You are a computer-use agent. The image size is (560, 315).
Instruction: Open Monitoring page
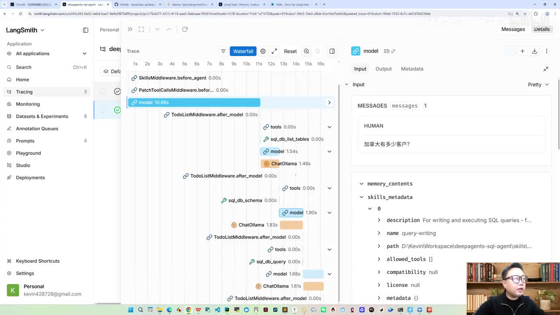tap(47, 104)
